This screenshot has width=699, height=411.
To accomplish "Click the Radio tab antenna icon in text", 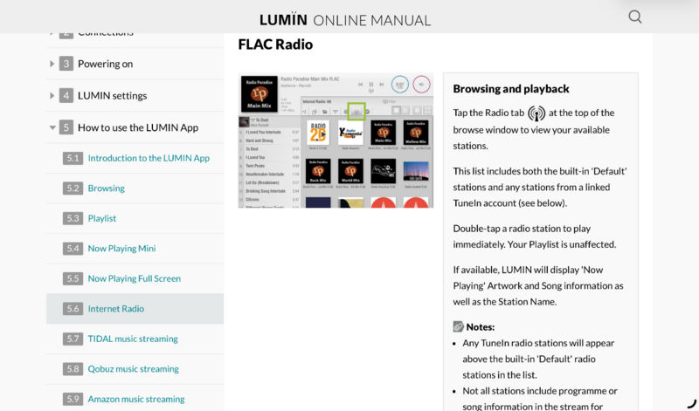I will coord(536,113).
